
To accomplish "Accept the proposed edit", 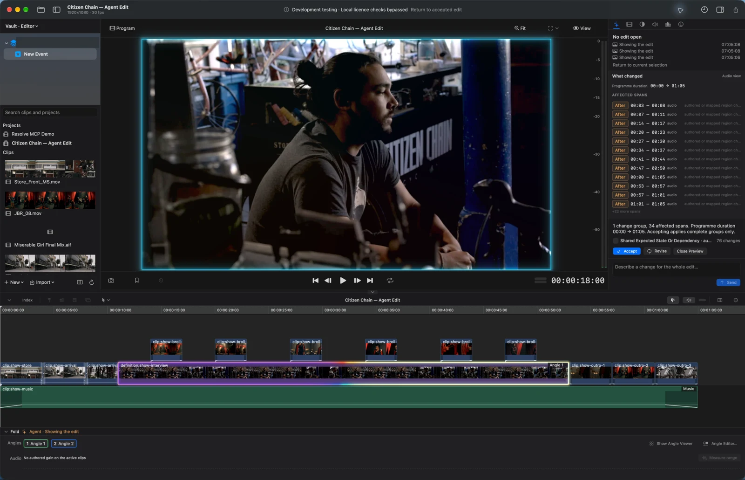I will point(627,251).
